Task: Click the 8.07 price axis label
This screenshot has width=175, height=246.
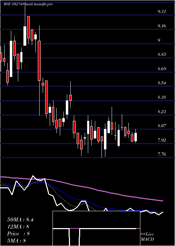Action: click(x=162, y=126)
